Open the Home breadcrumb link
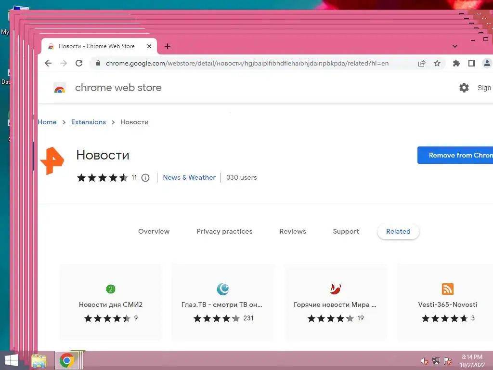The width and height of the screenshot is (493, 370). 47,122
